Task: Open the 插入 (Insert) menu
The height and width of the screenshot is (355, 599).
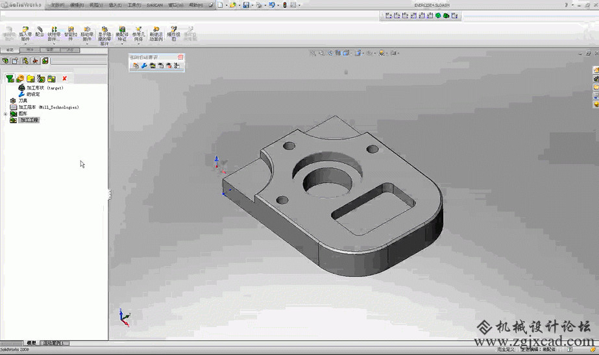Action: coord(115,5)
